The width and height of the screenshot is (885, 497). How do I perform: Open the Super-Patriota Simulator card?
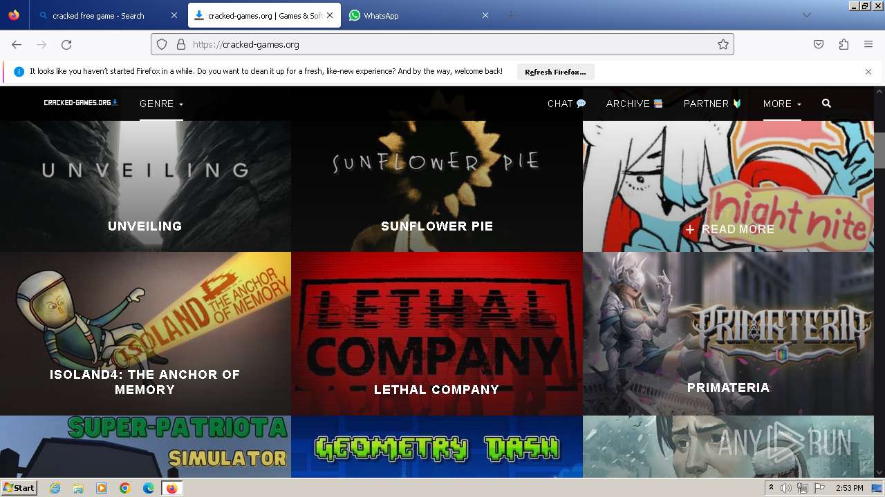pyautogui.click(x=145, y=447)
